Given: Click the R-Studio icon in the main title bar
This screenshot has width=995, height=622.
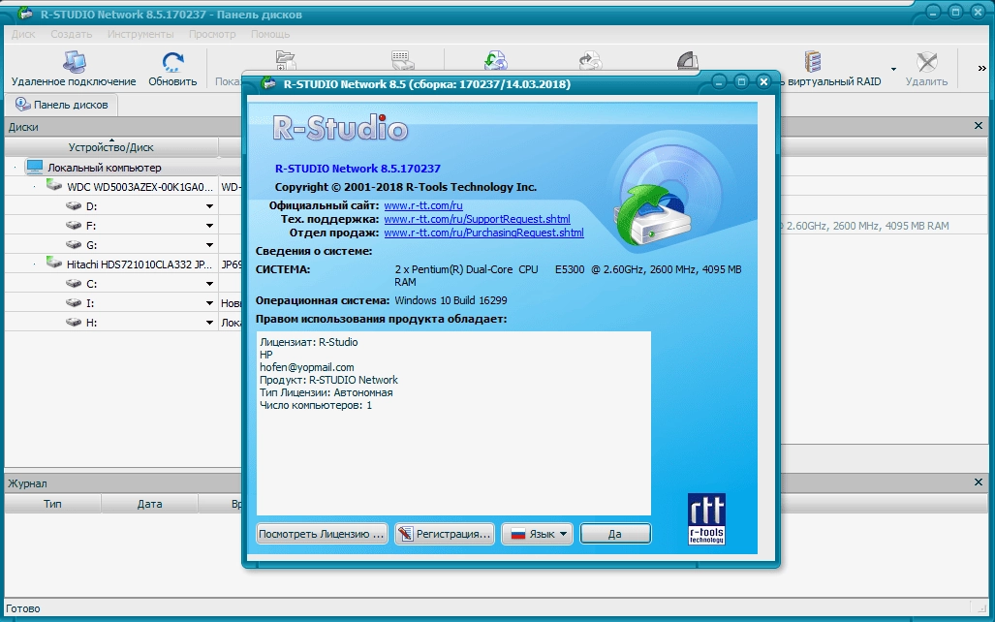Looking at the screenshot, I should pyautogui.click(x=25, y=13).
